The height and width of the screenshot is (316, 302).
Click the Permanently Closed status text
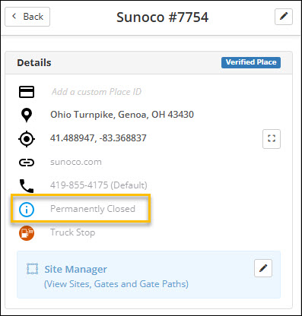(x=93, y=209)
